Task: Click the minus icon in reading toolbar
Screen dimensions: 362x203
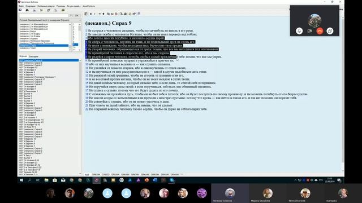Action: (100, 14)
